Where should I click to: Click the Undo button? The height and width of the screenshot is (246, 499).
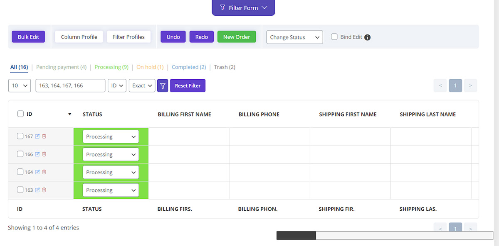tap(173, 37)
